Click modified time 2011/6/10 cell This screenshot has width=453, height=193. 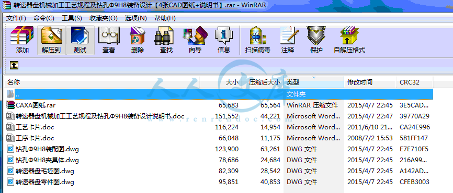(370, 127)
